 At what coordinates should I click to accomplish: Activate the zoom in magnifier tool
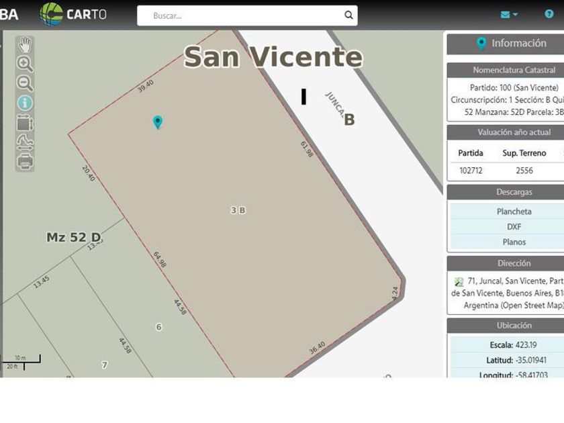click(x=25, y=64)
